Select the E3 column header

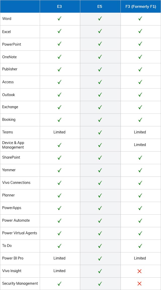pyautogui.click(x=60, y=7)
